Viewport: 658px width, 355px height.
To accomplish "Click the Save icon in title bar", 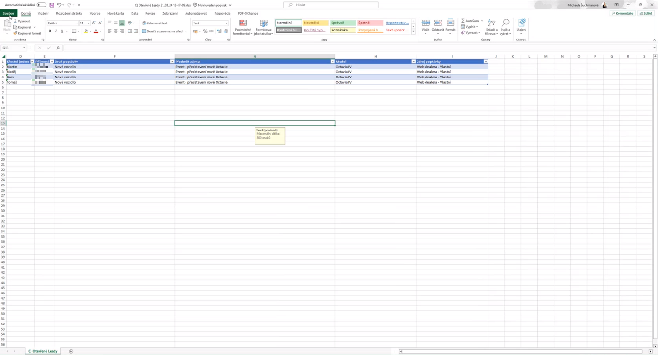I will 52,5.
